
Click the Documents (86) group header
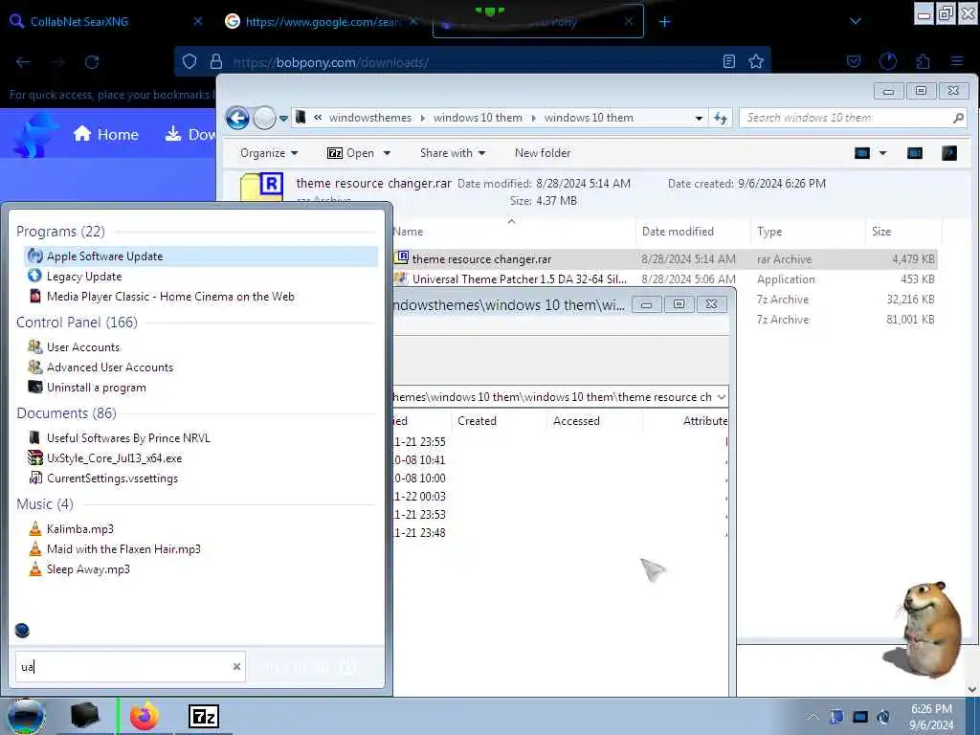pyautogui.click(x=66, y=413)
